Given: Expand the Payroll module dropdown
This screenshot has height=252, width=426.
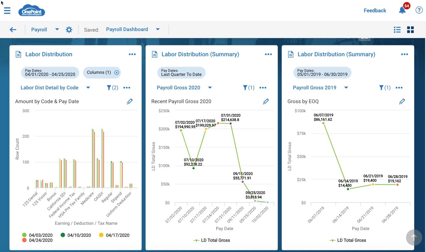Looking at the screenshot, I should coord(57,29).
